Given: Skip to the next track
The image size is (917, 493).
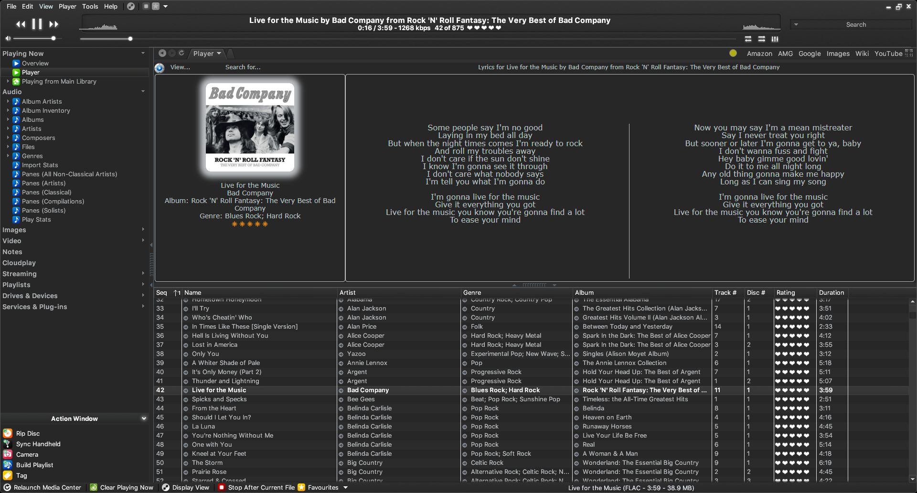Looking at the screenshot, I should point(53,24).
